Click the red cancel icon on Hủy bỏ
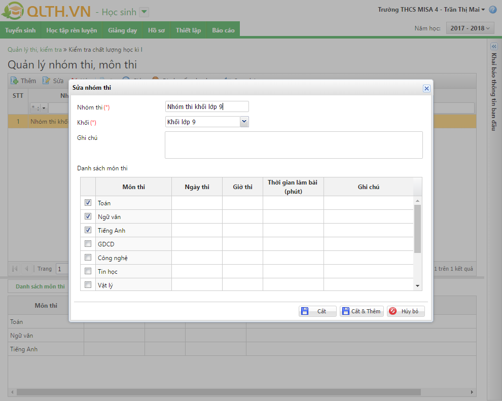 393,311
